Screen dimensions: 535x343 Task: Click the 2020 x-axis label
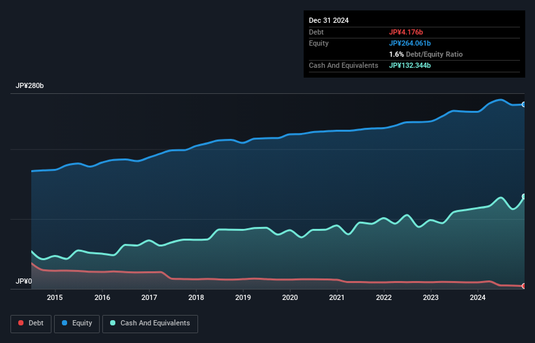(x=290, y=297)
